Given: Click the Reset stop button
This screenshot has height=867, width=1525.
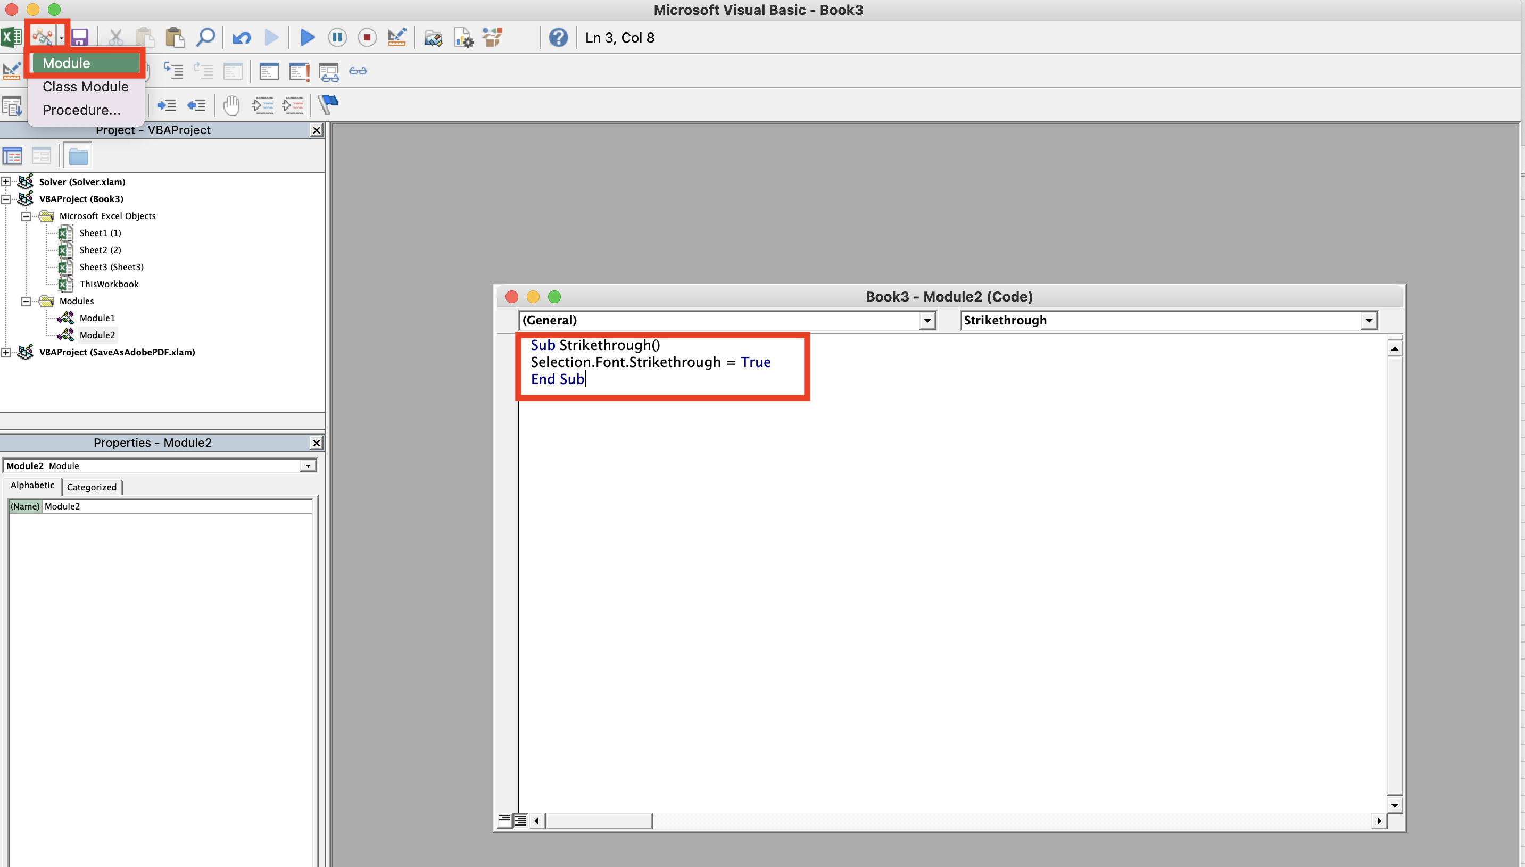Looking at the screenshot, I should coord(367,38).
